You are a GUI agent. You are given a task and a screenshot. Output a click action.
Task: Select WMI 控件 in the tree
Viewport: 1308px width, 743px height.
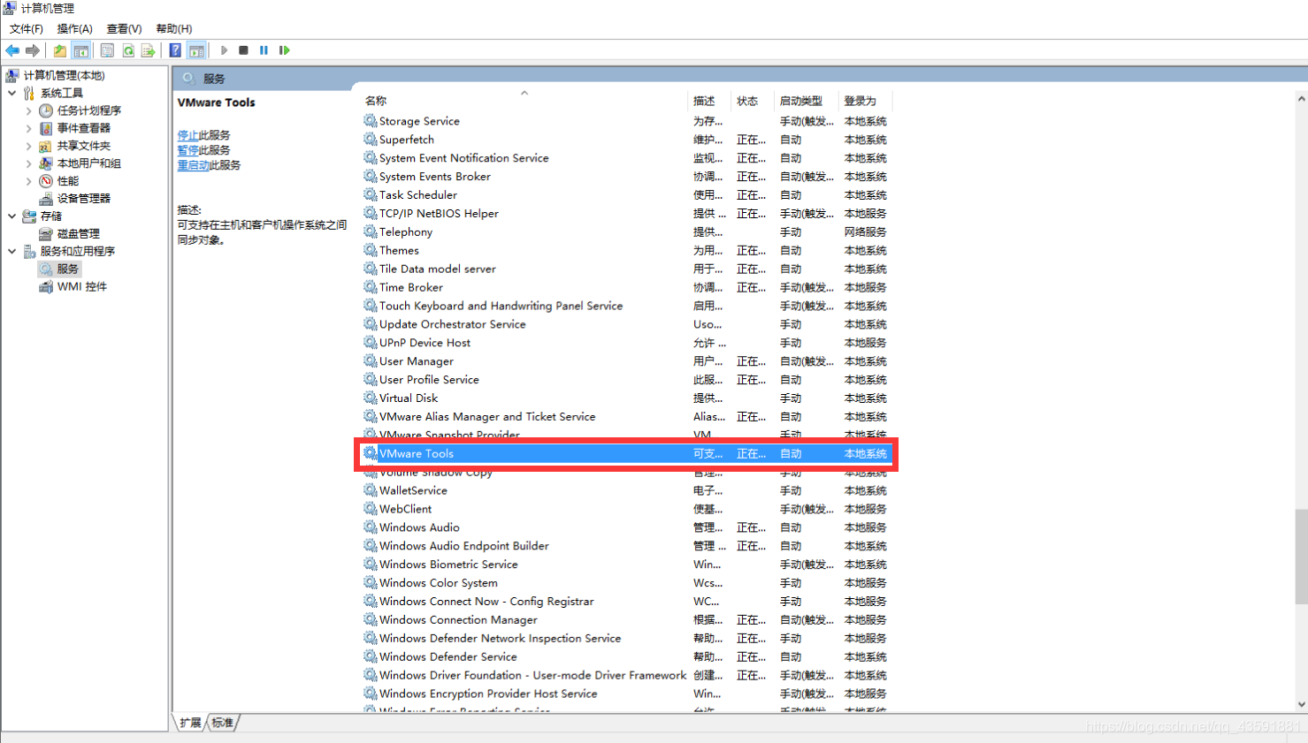coord(82,287)
